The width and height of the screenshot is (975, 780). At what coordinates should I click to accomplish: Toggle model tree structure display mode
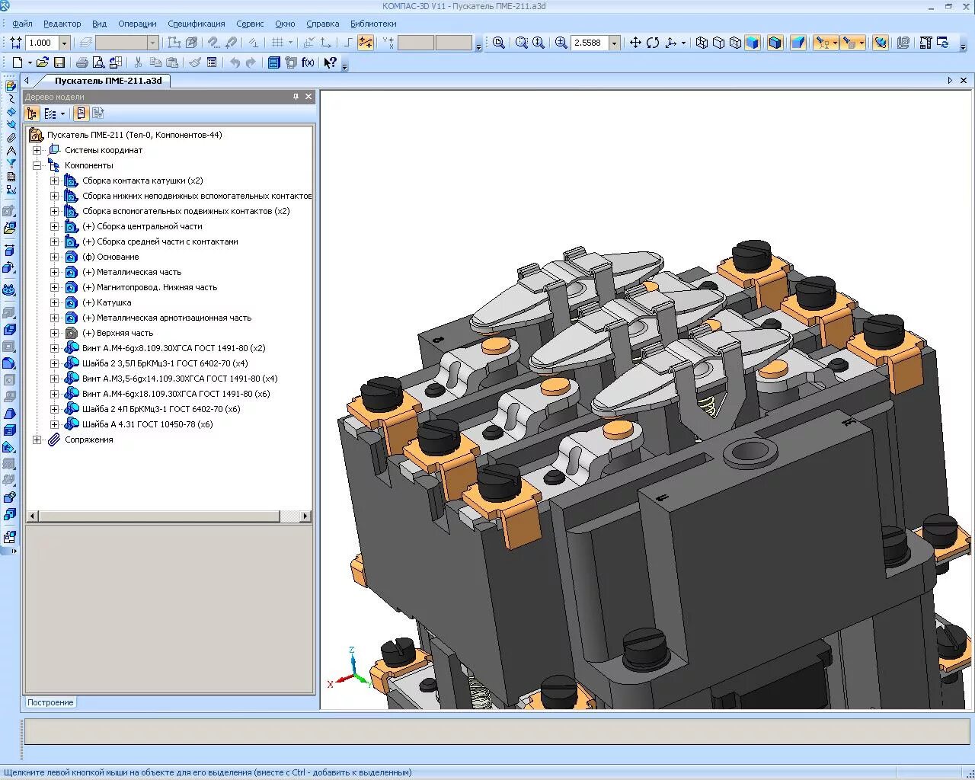32,113
